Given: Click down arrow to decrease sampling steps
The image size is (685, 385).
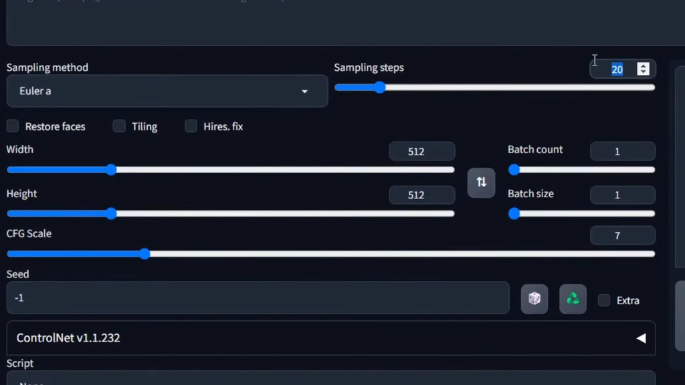Looking at the screenshot, I should click(x=643, y=72).
